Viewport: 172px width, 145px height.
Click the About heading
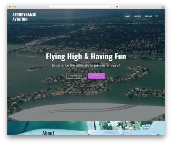(48, 133)
